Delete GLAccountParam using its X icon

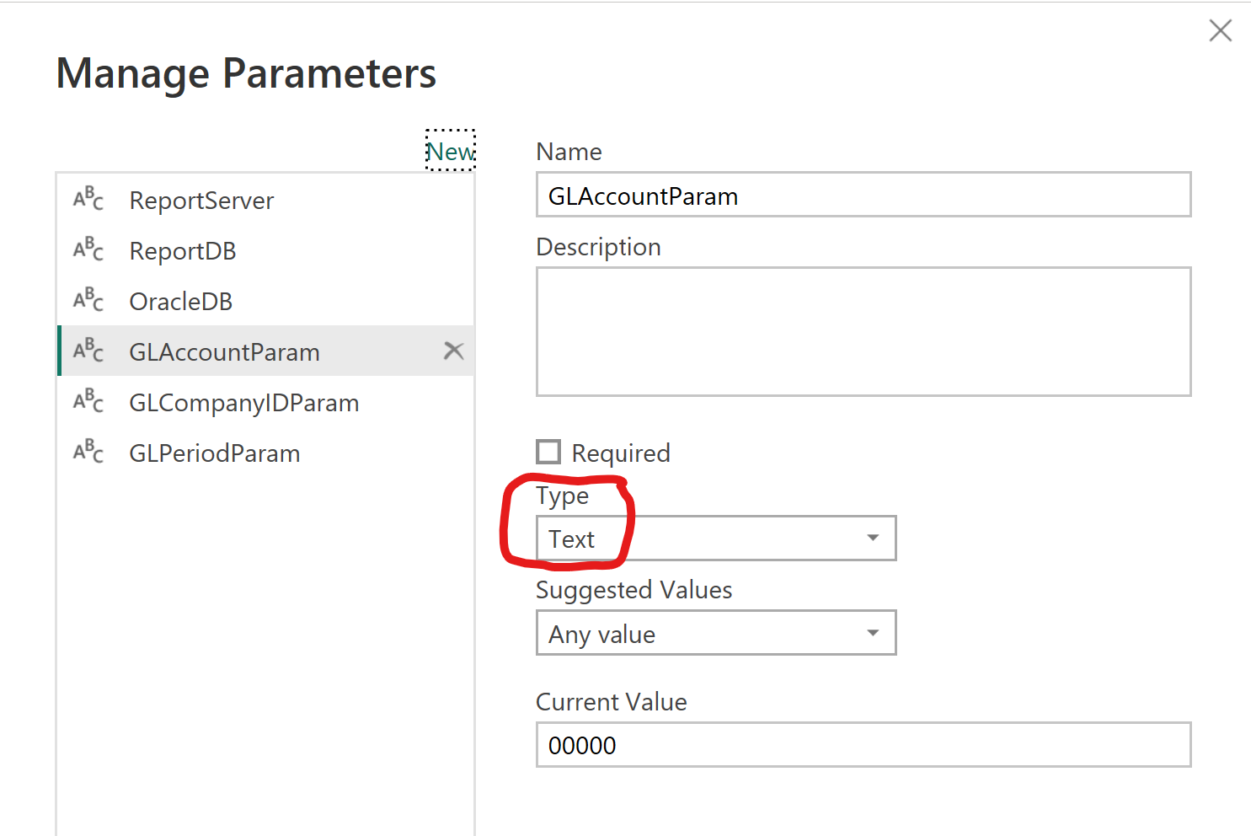(454, 351)
